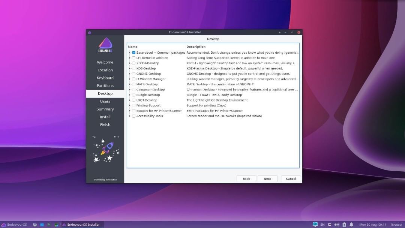Enable the Accessibility Tools checkbox

pos(134,116)
